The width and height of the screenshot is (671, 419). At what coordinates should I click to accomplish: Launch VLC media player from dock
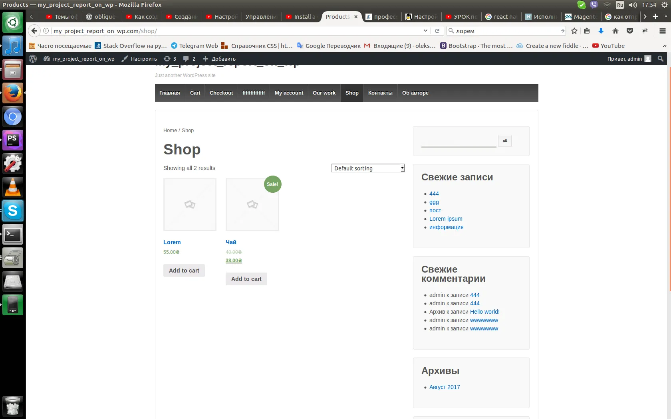(x=13, y=187)
